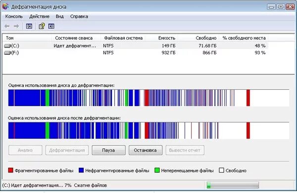
Task: Open the Консоль menu
Action: (14, 16)
